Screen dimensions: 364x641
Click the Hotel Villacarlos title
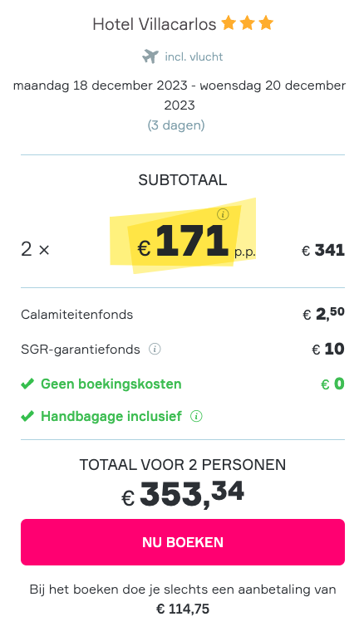coord(155,24)
